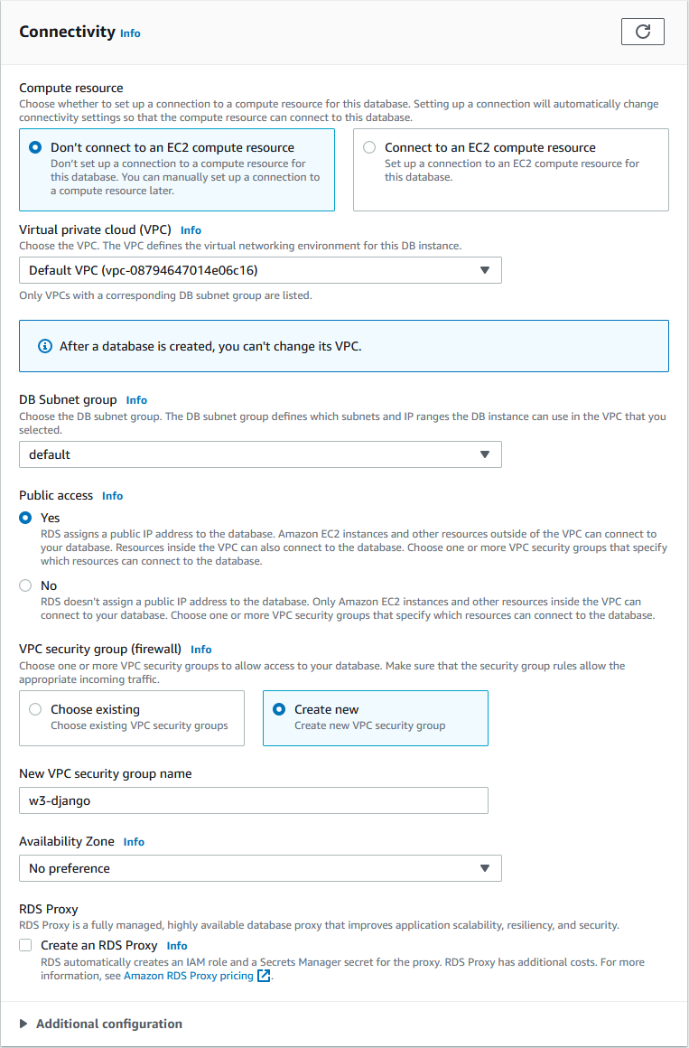Set Public access to No
Viewport: 689px width, 1048px height.
tap(25, 585)
